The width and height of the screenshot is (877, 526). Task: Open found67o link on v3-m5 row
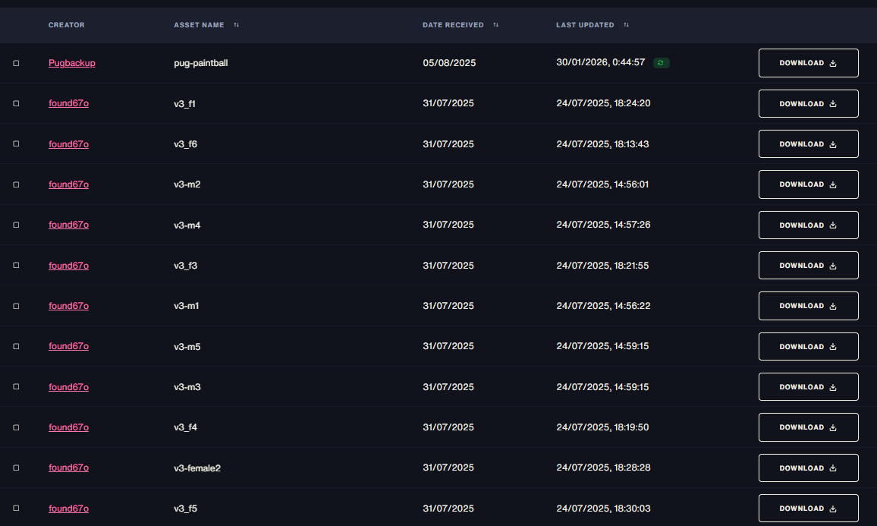pyautogui.click(x=68, y=346)
